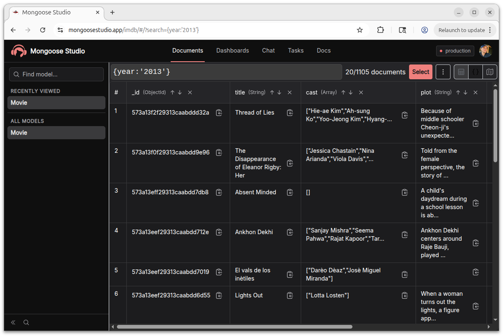Copy the empty cast array of Absent Minded
Image resolution: width=503 pixels, height=336 pixels.
tap(405, 192)
